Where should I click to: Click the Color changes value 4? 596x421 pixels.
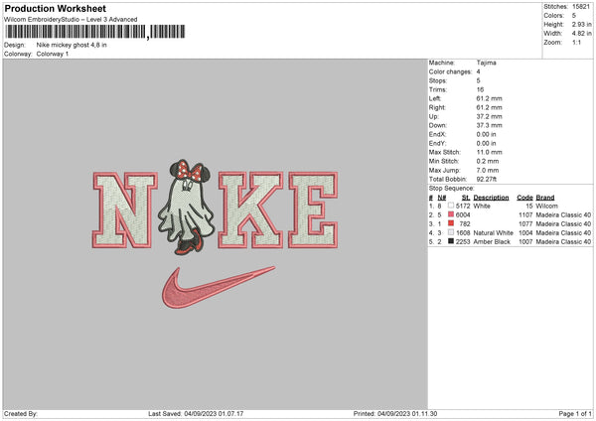478,71
